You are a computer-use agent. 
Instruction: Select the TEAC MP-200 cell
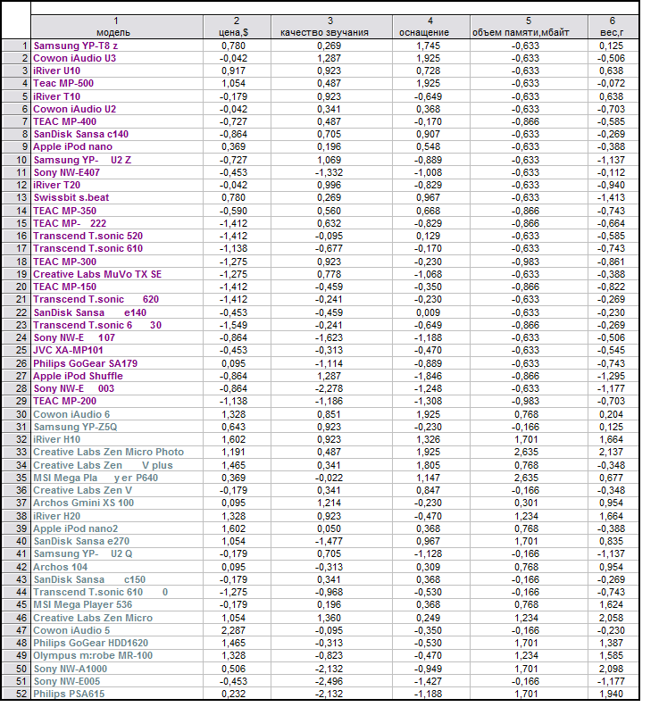(117, 402)
